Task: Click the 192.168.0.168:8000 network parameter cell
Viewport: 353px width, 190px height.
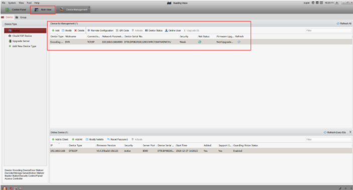Action: [112, 42]
